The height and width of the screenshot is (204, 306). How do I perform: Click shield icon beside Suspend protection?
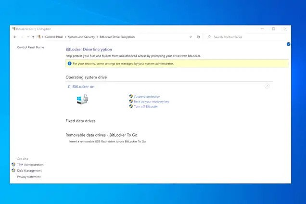click(131, 96)
